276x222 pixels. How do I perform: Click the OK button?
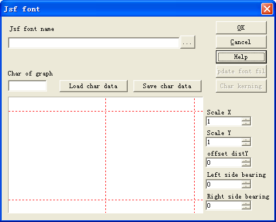pos(241,27)
